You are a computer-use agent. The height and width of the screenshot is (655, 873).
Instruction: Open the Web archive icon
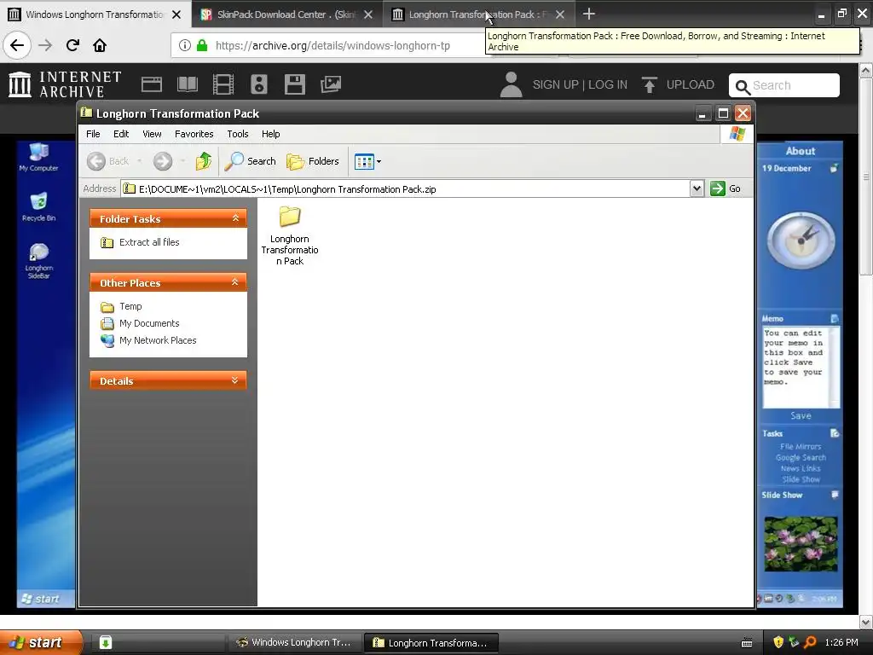click(152, 84)
